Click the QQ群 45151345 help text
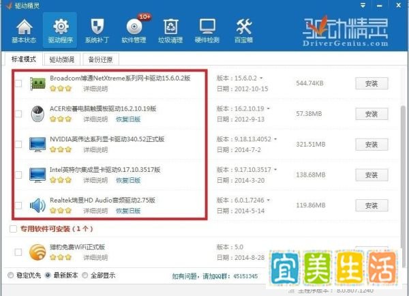The image size is (409, 296). tap(215, 276)
